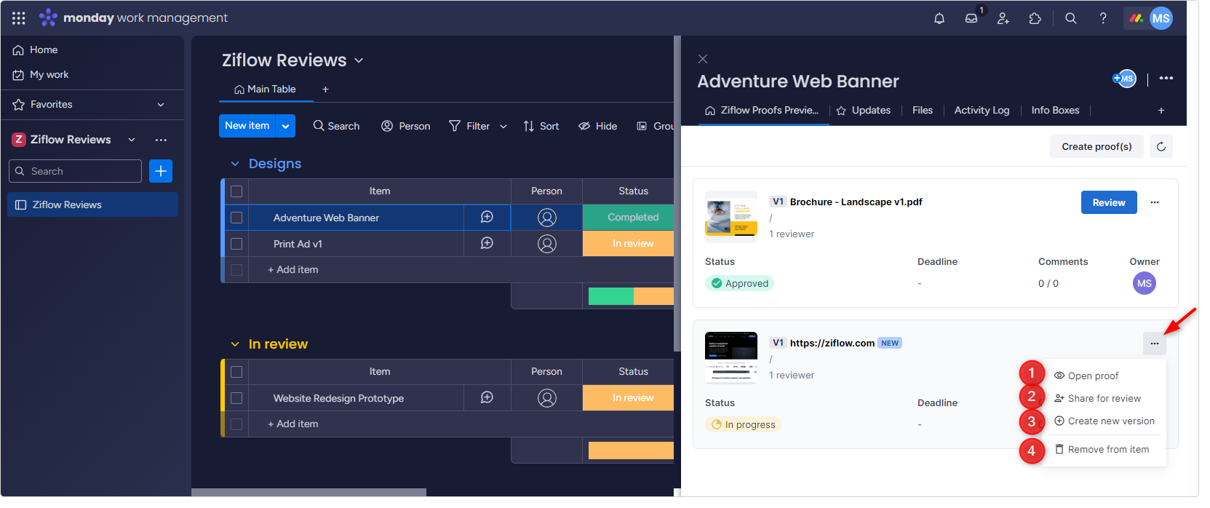Click the New item button
This screenshot has width=1210, height=508.
247,126
